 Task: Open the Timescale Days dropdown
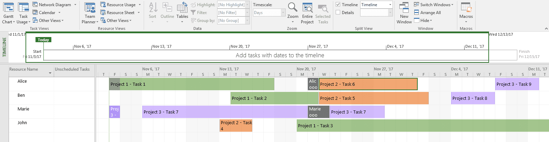[x=283, y=13]
